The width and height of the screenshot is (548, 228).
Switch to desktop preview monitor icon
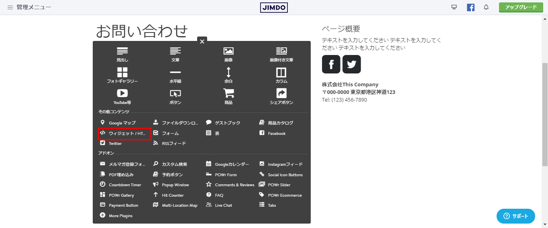[454, 7]
